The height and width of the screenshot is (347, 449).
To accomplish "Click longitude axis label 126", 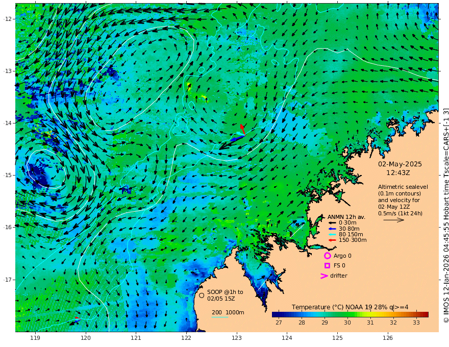I will [x=388, y=338].
